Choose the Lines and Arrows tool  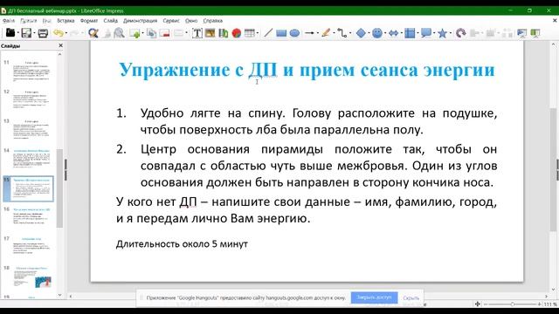pos(309,33)
